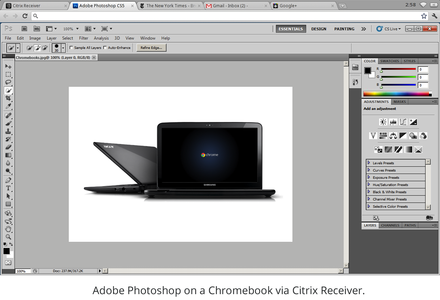Open the CS Live dropdown
The width and height of the screenshot is (440, 300).
389,29
